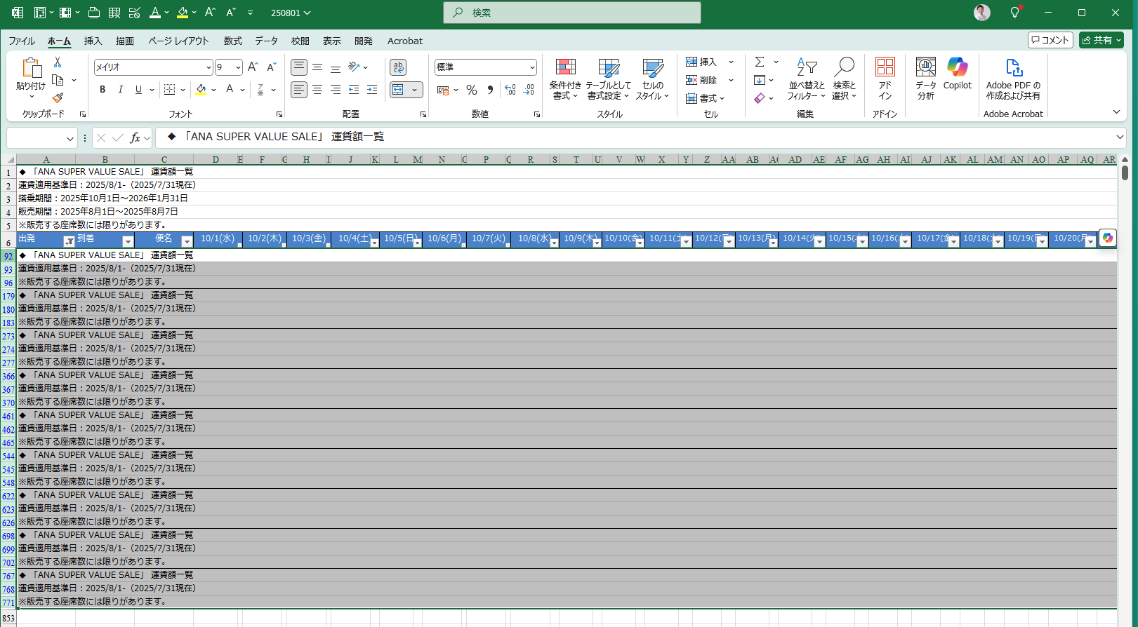1138x627 pixels.
Task: Click the Copy icon in clipboard group
Action: [x=58, y=80]
